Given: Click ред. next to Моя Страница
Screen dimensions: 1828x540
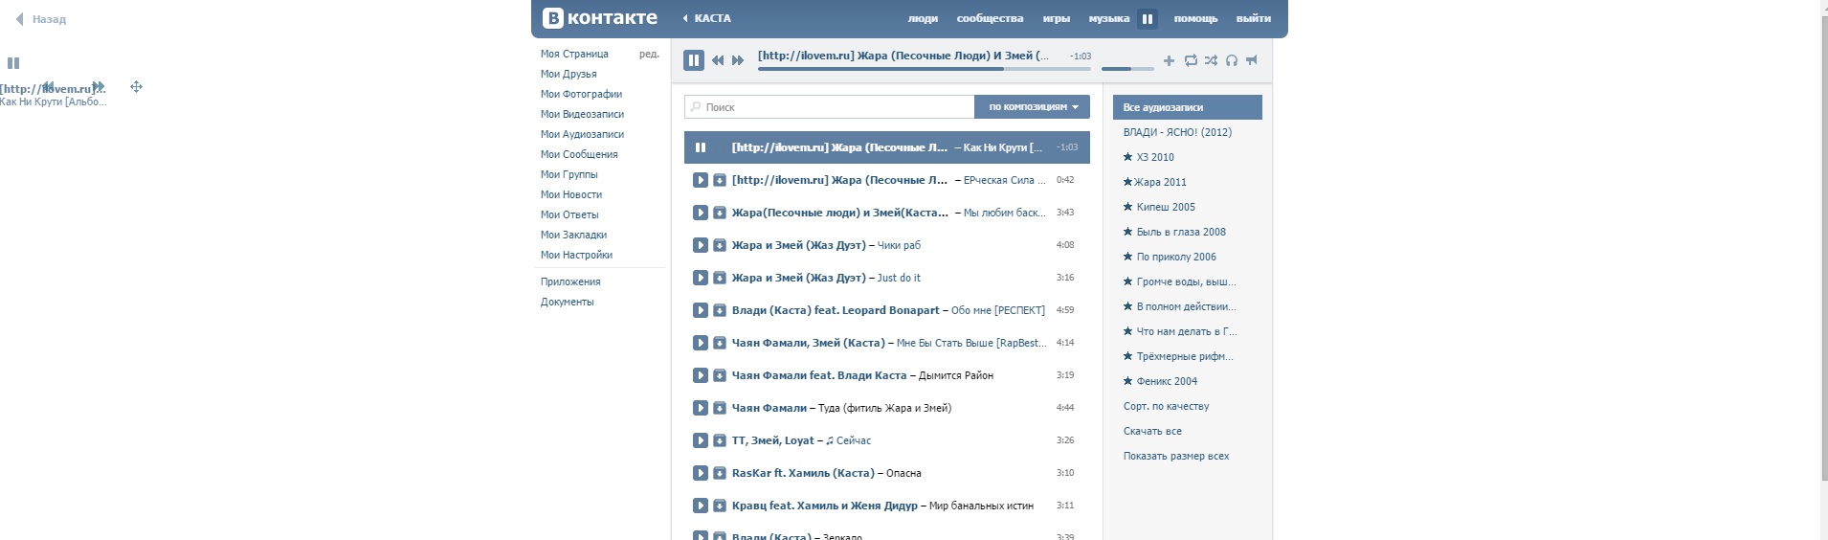Looking at the screenshot, I should click(x=649, y=54).
